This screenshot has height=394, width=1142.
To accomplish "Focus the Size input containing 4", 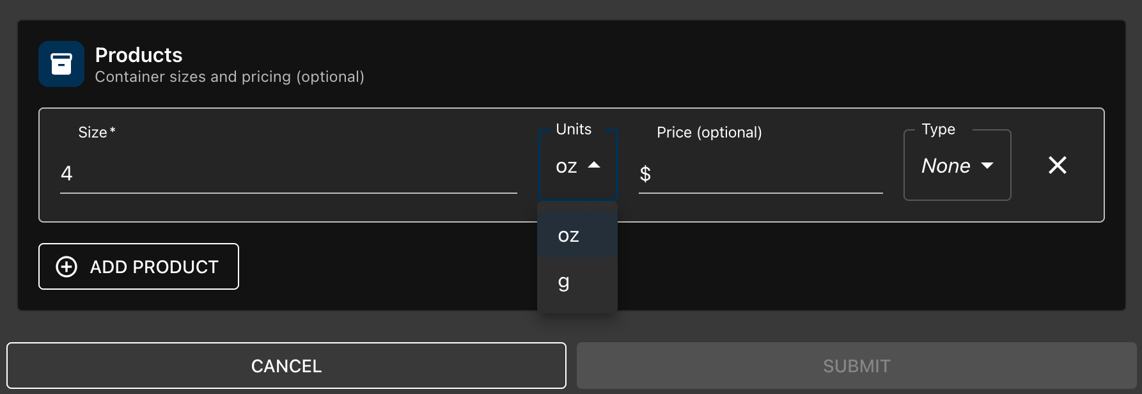I will click(288, 173).
